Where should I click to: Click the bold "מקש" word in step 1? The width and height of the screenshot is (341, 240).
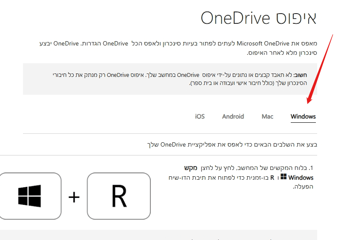point(191,168)
